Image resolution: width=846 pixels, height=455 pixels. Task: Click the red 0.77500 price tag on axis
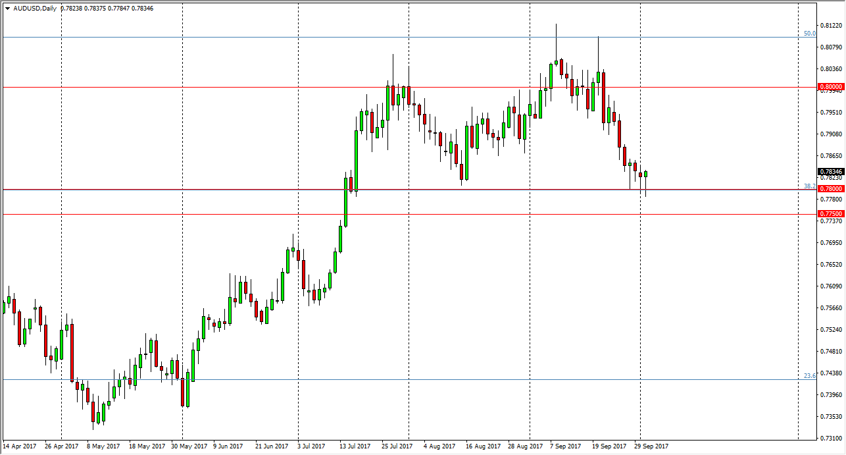[x=830, y=213]
